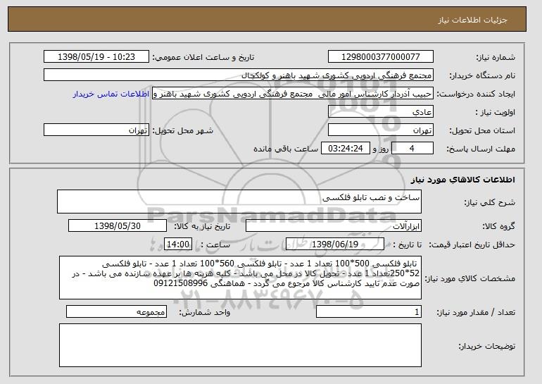Click the واحد شمارش label
The width and height of the screenshot is (542, 384).
point(204,312)
